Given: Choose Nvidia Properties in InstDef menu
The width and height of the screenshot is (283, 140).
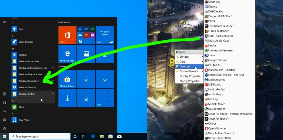Looking at the screenshot, I should click(189, 81).
